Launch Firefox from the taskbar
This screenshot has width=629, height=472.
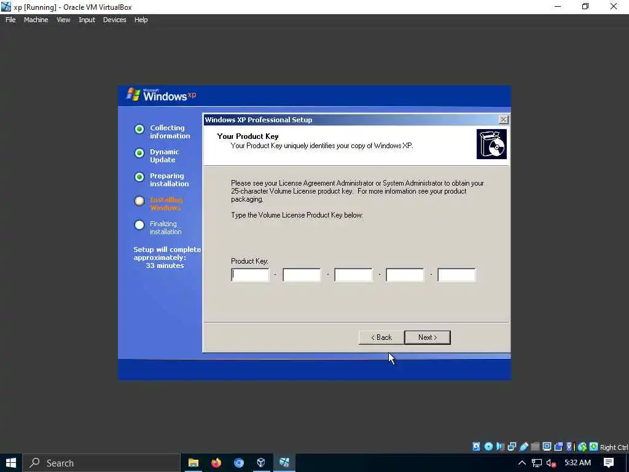pyautogui.click(x=216, y=463)
